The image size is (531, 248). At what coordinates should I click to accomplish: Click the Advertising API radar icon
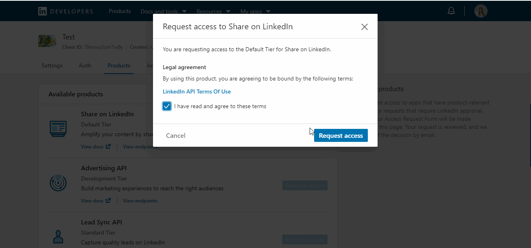[x=58, y=183]
